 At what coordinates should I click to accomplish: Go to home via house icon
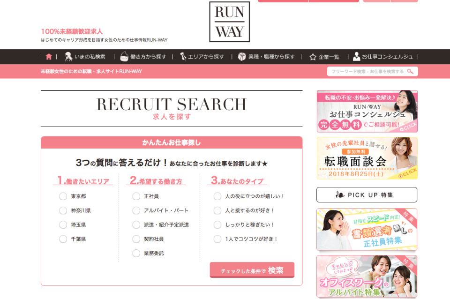(x=49, y=57)
